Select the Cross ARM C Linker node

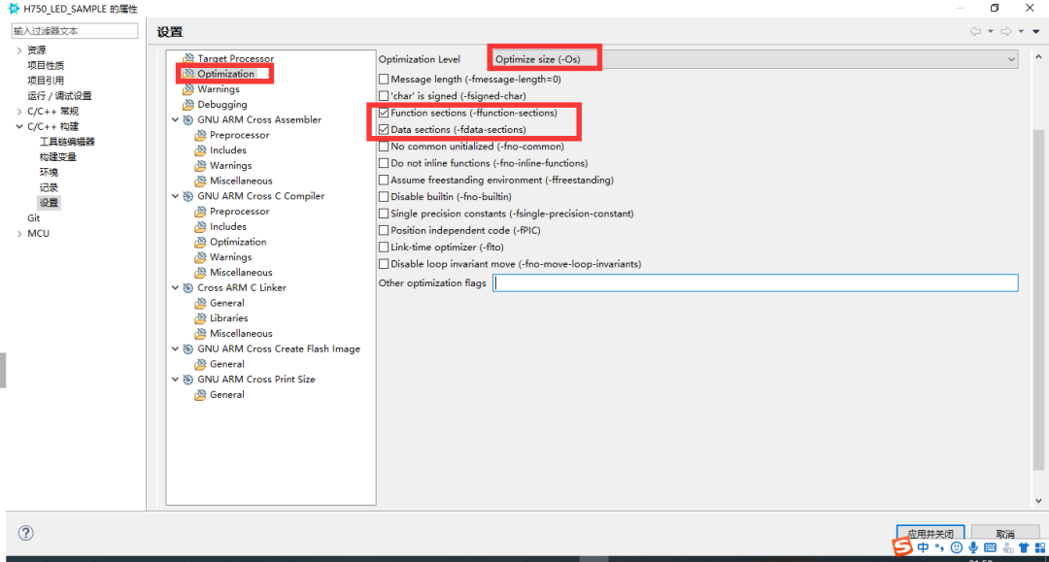coord(242,287)
